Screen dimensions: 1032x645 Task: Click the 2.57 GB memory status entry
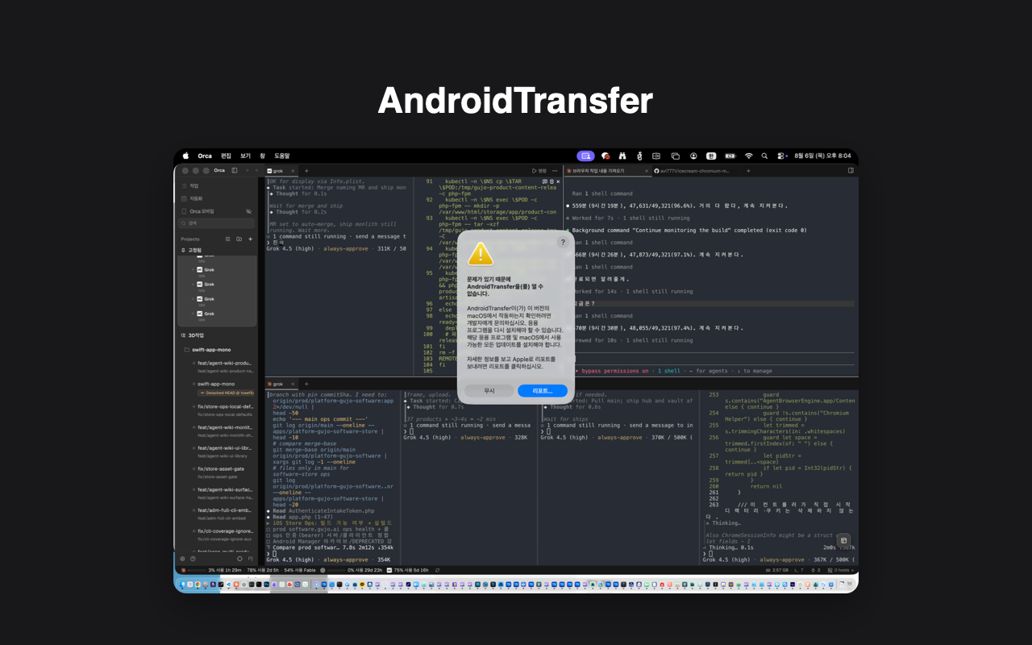point(776,570)
